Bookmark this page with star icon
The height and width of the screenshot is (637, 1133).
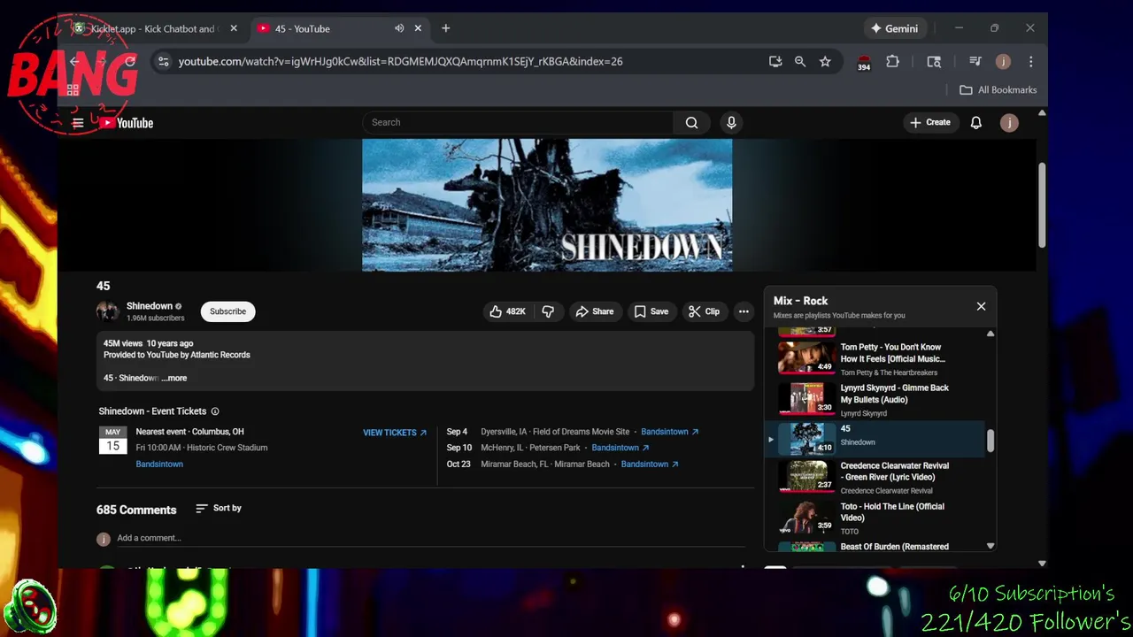(825, 61)
